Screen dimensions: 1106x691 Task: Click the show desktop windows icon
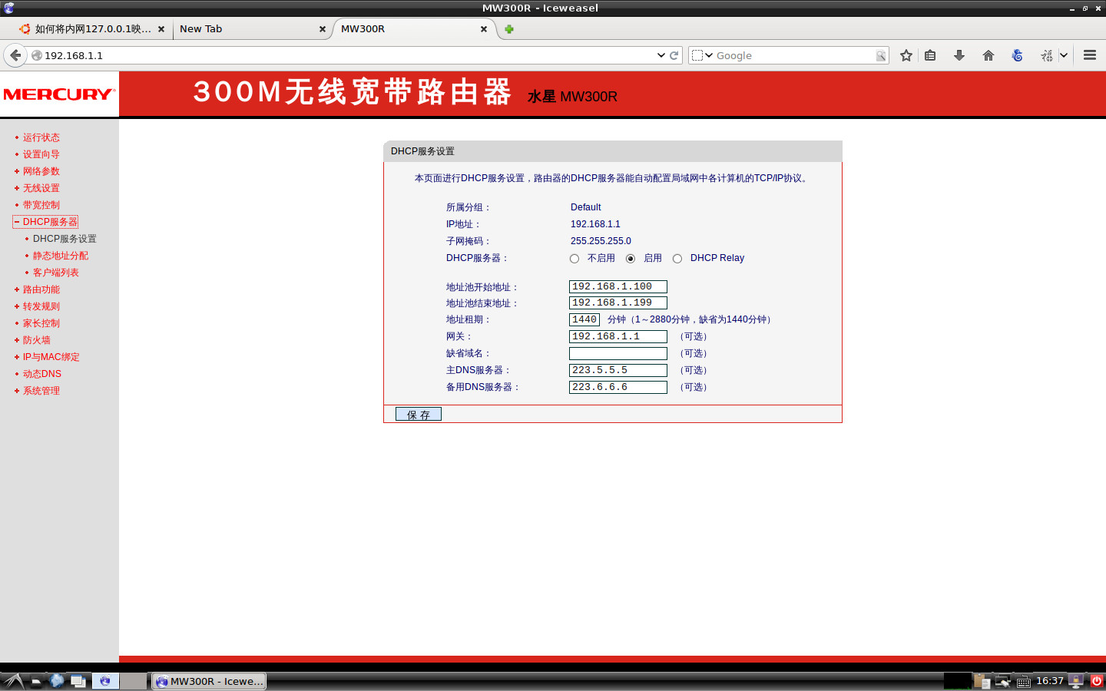point(78,681)
